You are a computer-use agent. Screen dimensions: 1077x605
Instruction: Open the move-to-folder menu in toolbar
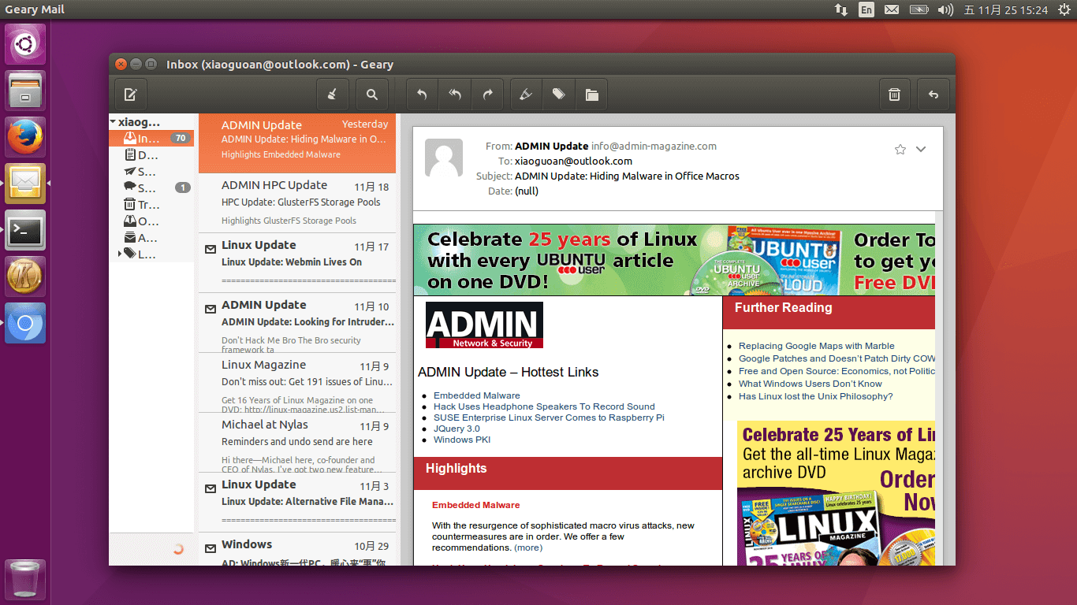click(591, 95)
